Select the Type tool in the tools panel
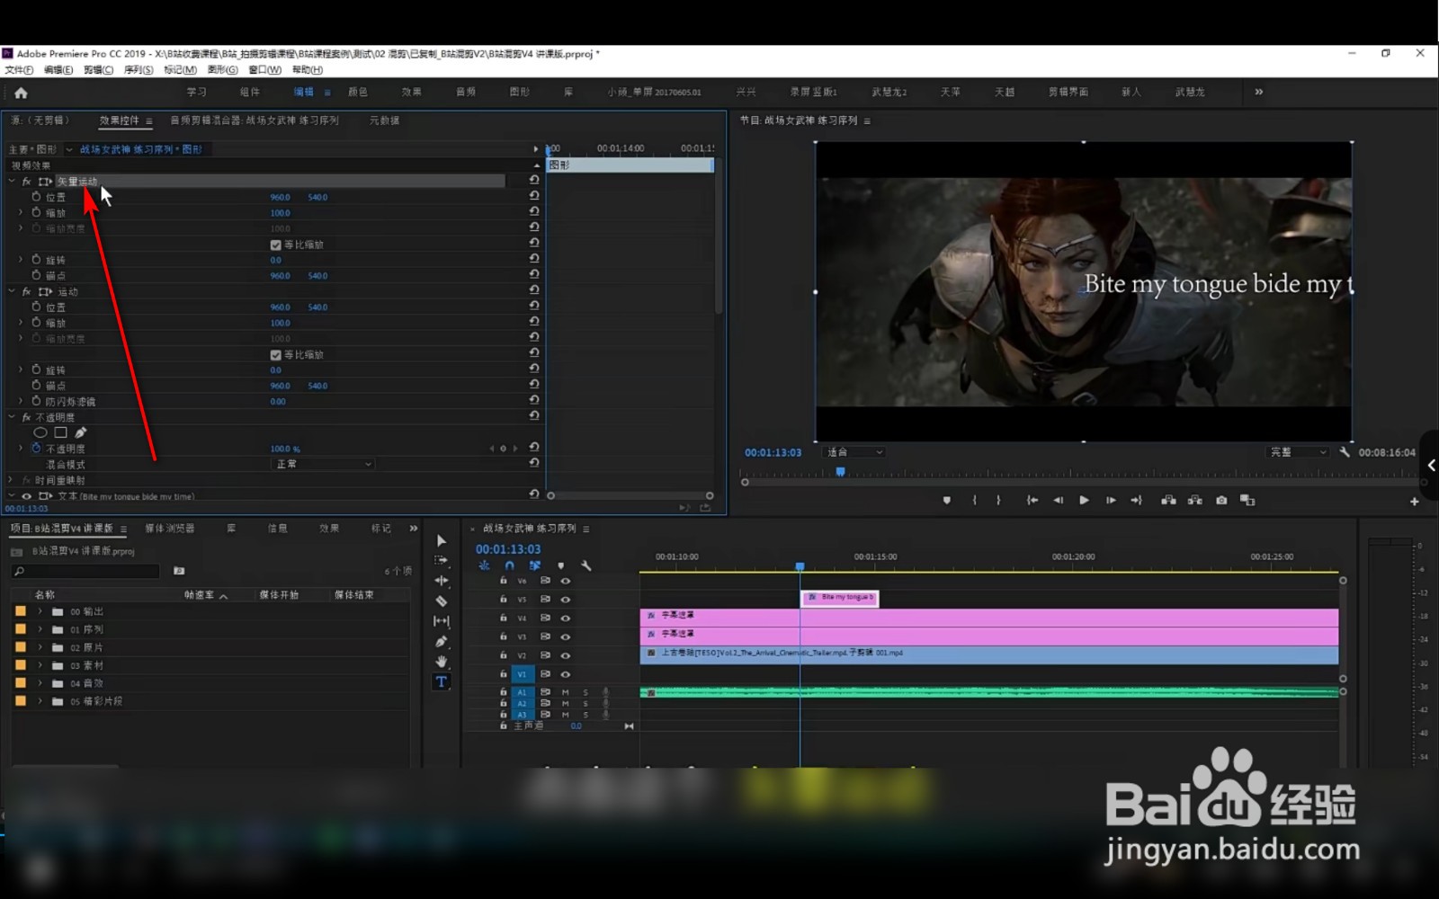 (x=441, y=682)
